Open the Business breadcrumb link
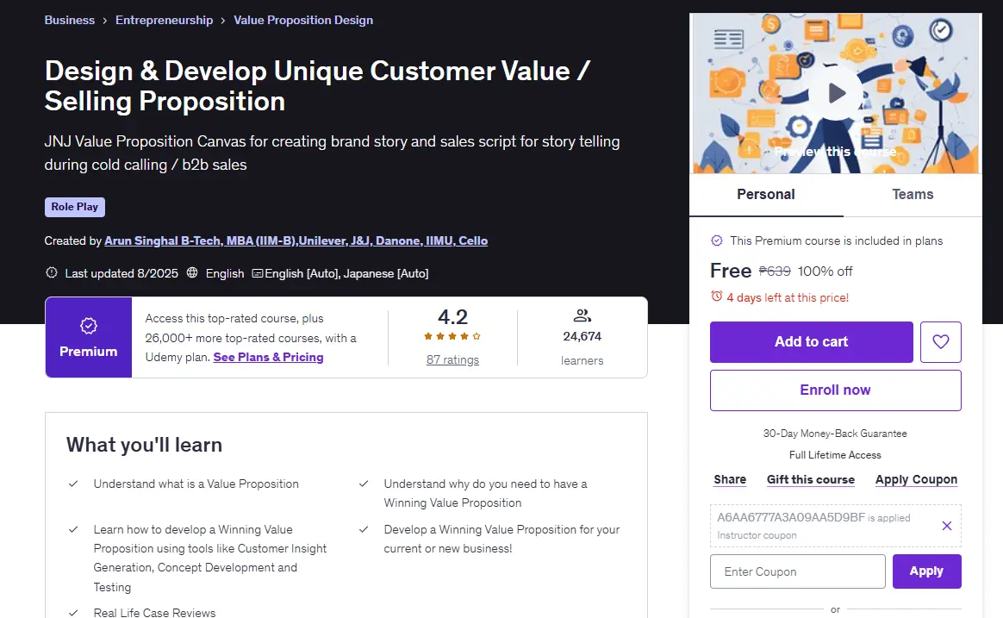Viewport: 1003px width, 618px height. (69, 20)
